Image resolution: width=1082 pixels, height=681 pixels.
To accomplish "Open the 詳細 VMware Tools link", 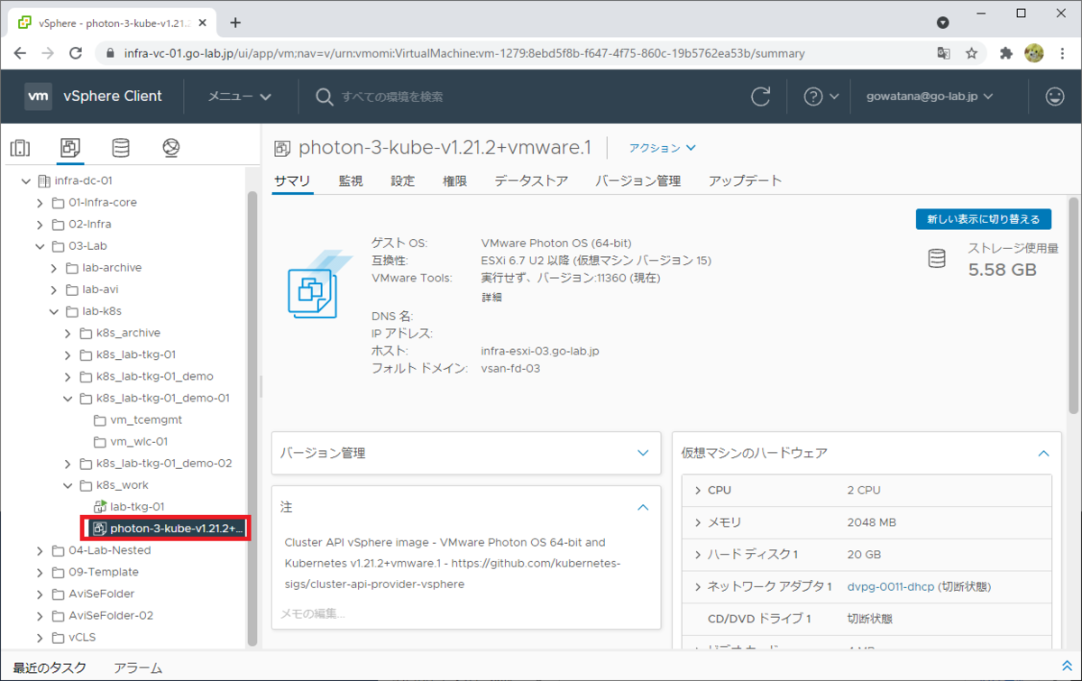I will point(491,297).
